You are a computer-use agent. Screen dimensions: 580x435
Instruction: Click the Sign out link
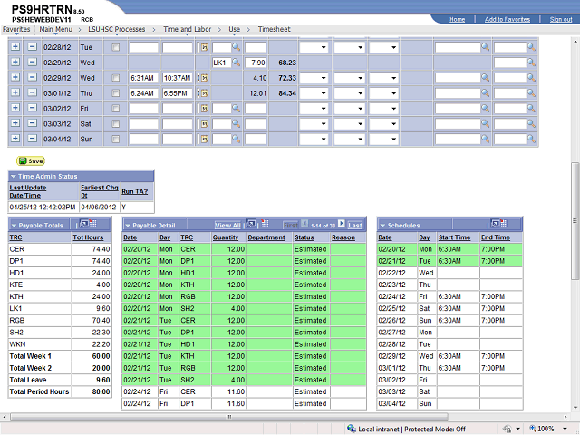point(561,19)
